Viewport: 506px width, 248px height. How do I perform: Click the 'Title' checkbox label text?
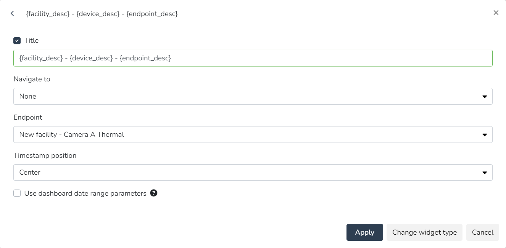pyautogui.click(x=31, y=41)
